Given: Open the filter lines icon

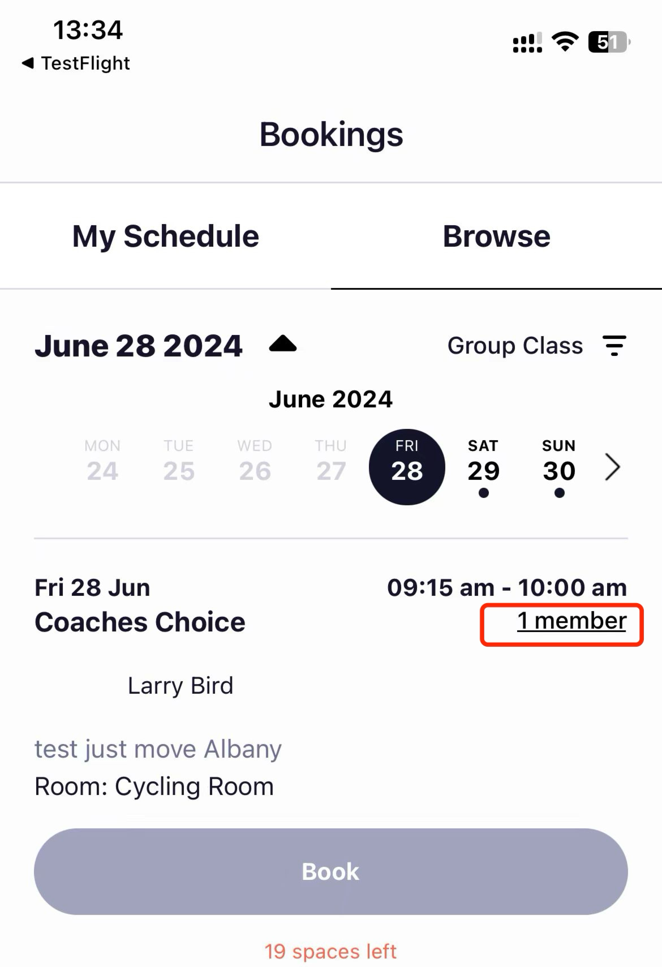Looking at the screenshot, I should point(614,346).
